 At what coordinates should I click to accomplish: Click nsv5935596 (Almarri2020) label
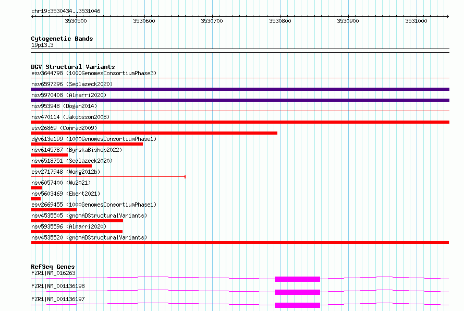tap(69, 226)
